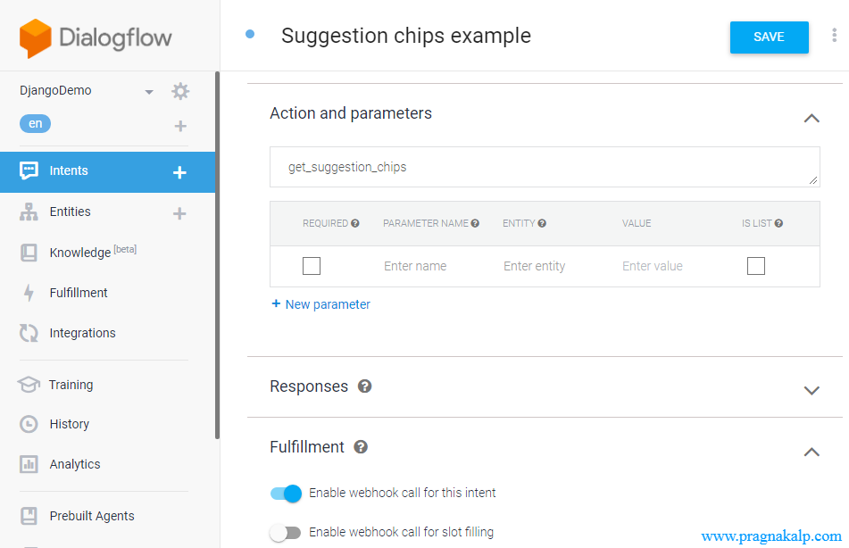Add a language with plus icon beside en

[x=180, y=126]
